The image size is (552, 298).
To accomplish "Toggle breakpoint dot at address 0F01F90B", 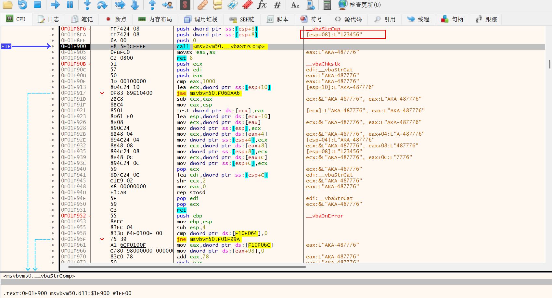I will pos(53,64).
